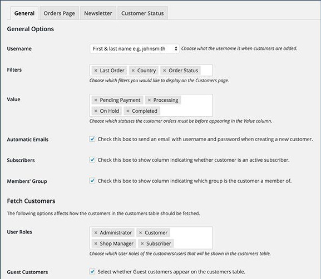Uncheck the Automatic Emails checkbox
The width and height of the screenshot is (321, 279).
(92, 139)
